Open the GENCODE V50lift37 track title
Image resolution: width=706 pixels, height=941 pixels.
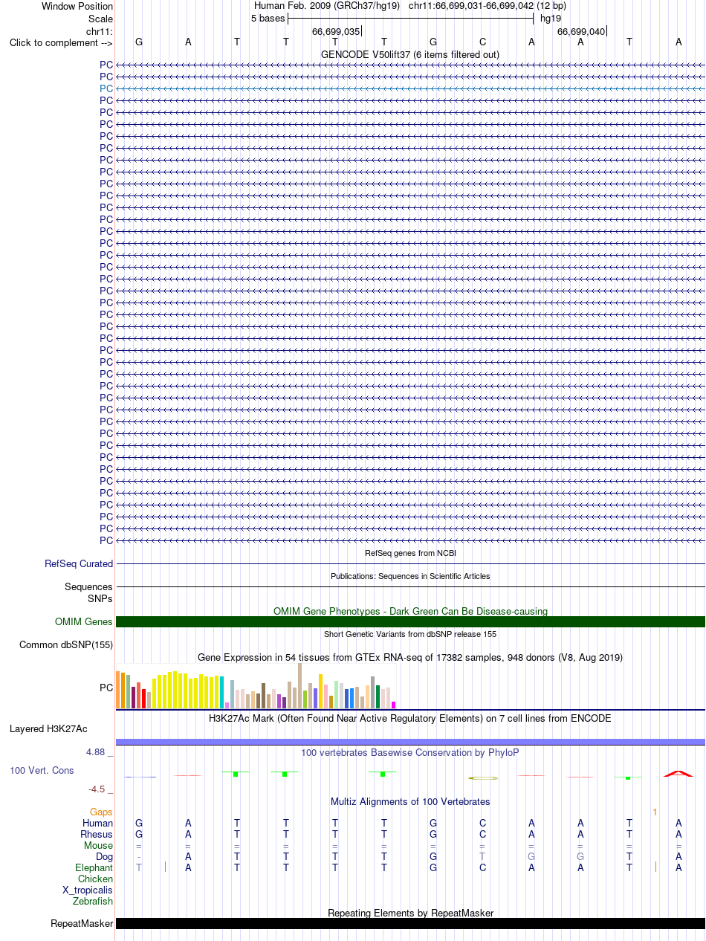410,54
